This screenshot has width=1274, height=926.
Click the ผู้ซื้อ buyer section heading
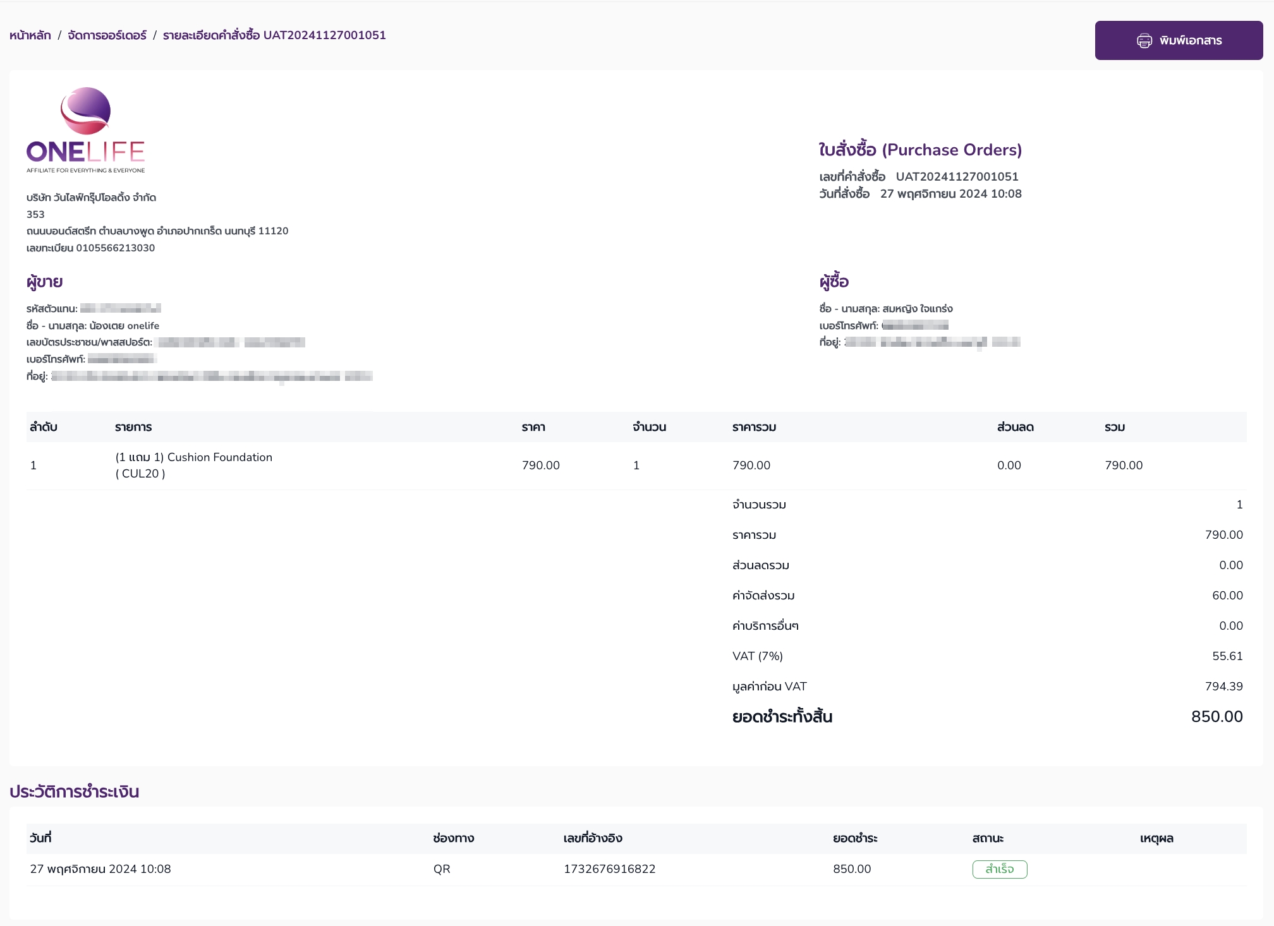point(834,282)
